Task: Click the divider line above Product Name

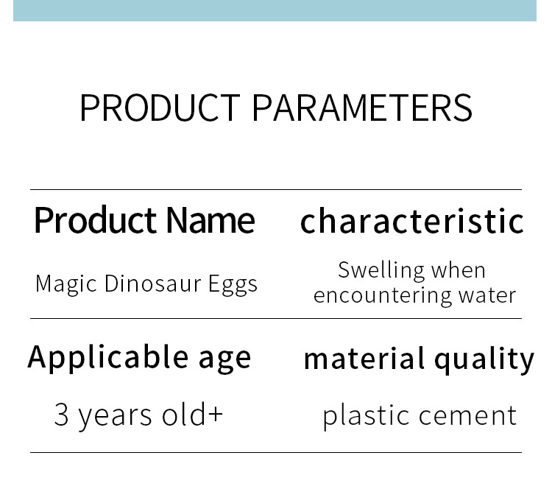Action: tap(275, 190)
